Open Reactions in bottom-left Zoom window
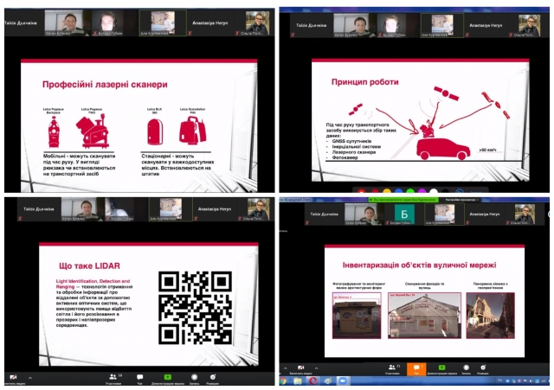554x390 pixels. point(213,379)
